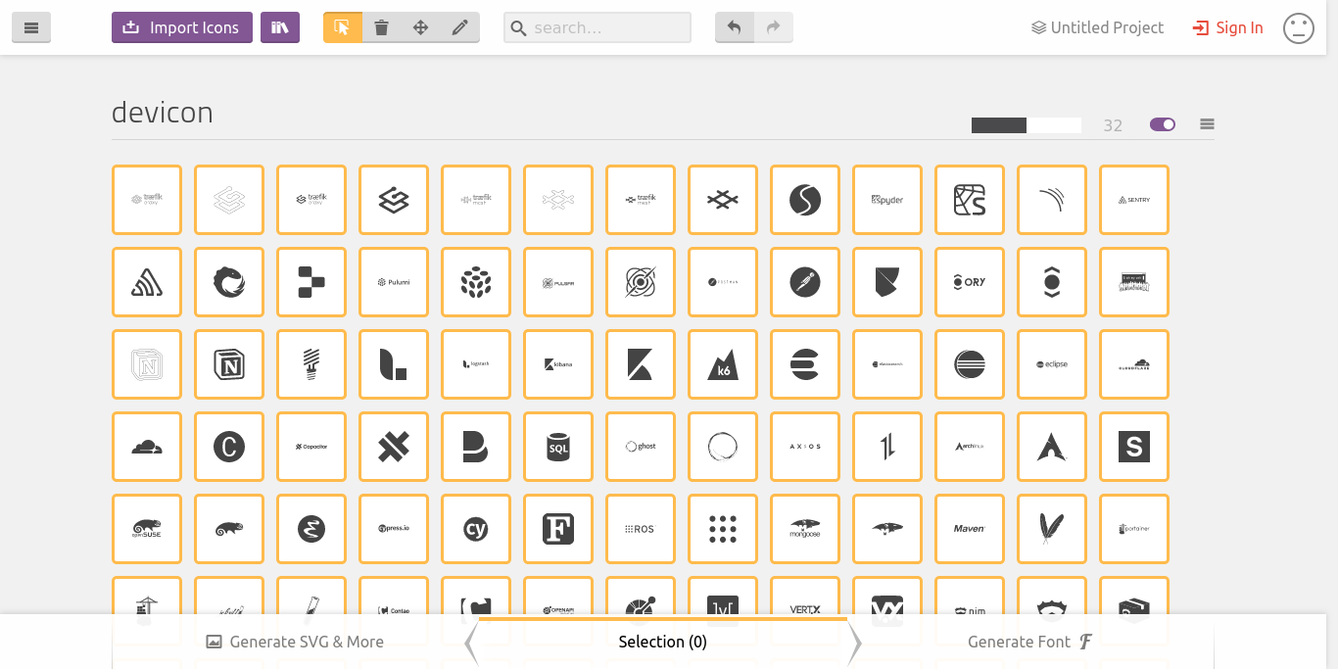Viewport: 1338px width, 669px height.
Task: Select the Postman round logo icon
Action: [805, 282]
